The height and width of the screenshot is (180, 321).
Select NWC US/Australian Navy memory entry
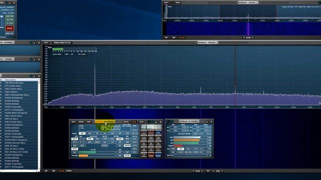click(x=17, y=95)
